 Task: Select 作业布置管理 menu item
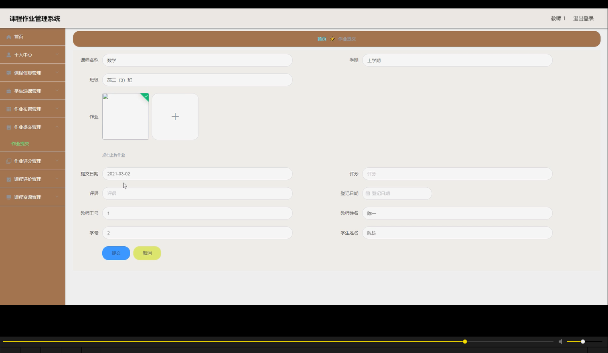pyautogui.click(x=32, y=109)
